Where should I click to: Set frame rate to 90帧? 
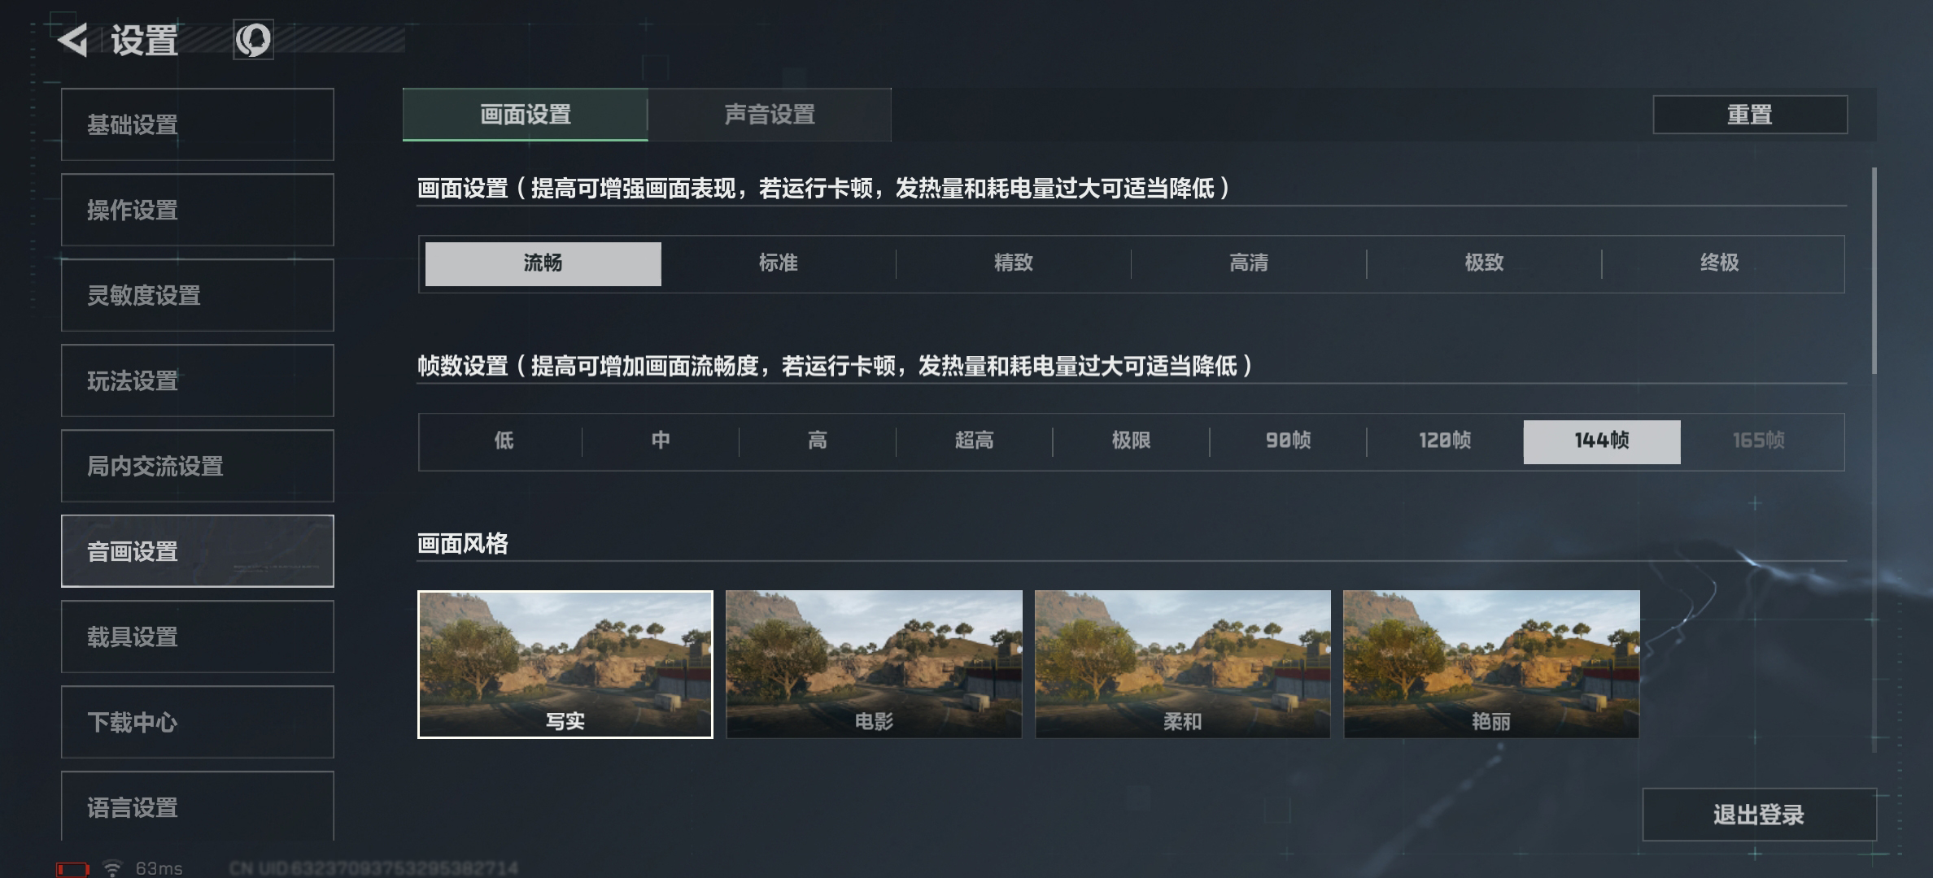click(1288, 441)
